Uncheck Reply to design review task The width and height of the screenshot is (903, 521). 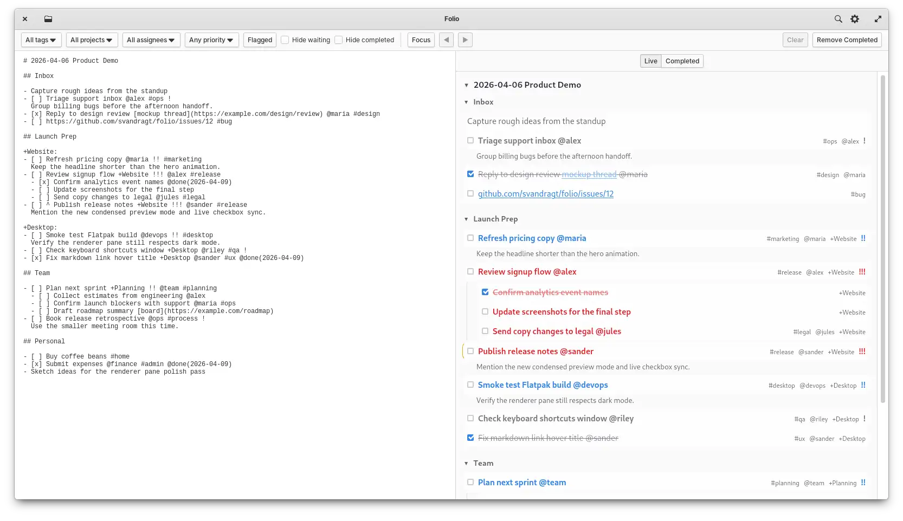coord(470,174)
